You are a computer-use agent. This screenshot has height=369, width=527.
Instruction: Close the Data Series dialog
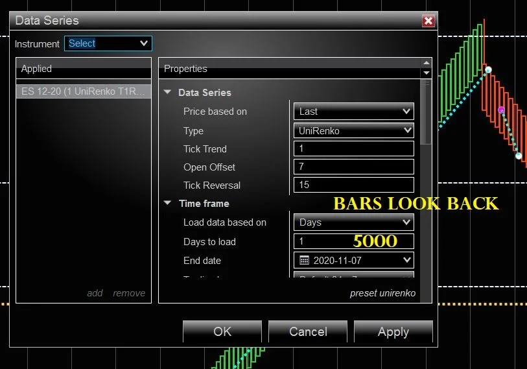click(x=428, y=21)
